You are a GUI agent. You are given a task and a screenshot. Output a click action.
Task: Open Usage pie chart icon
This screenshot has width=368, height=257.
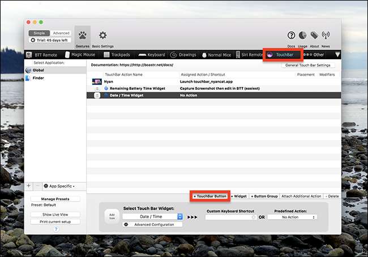point(302,36)
